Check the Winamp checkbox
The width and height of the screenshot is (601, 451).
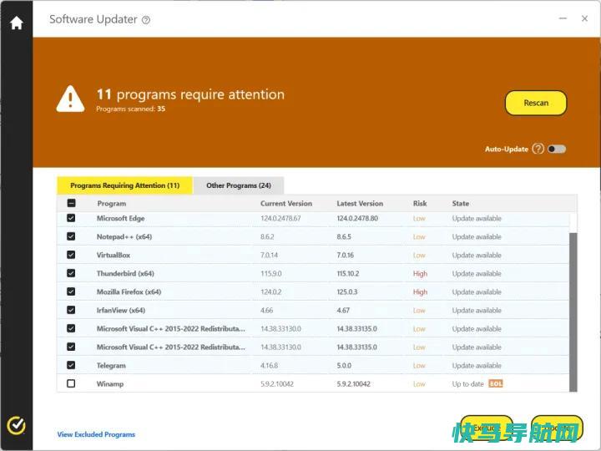[x=71, y=383]
